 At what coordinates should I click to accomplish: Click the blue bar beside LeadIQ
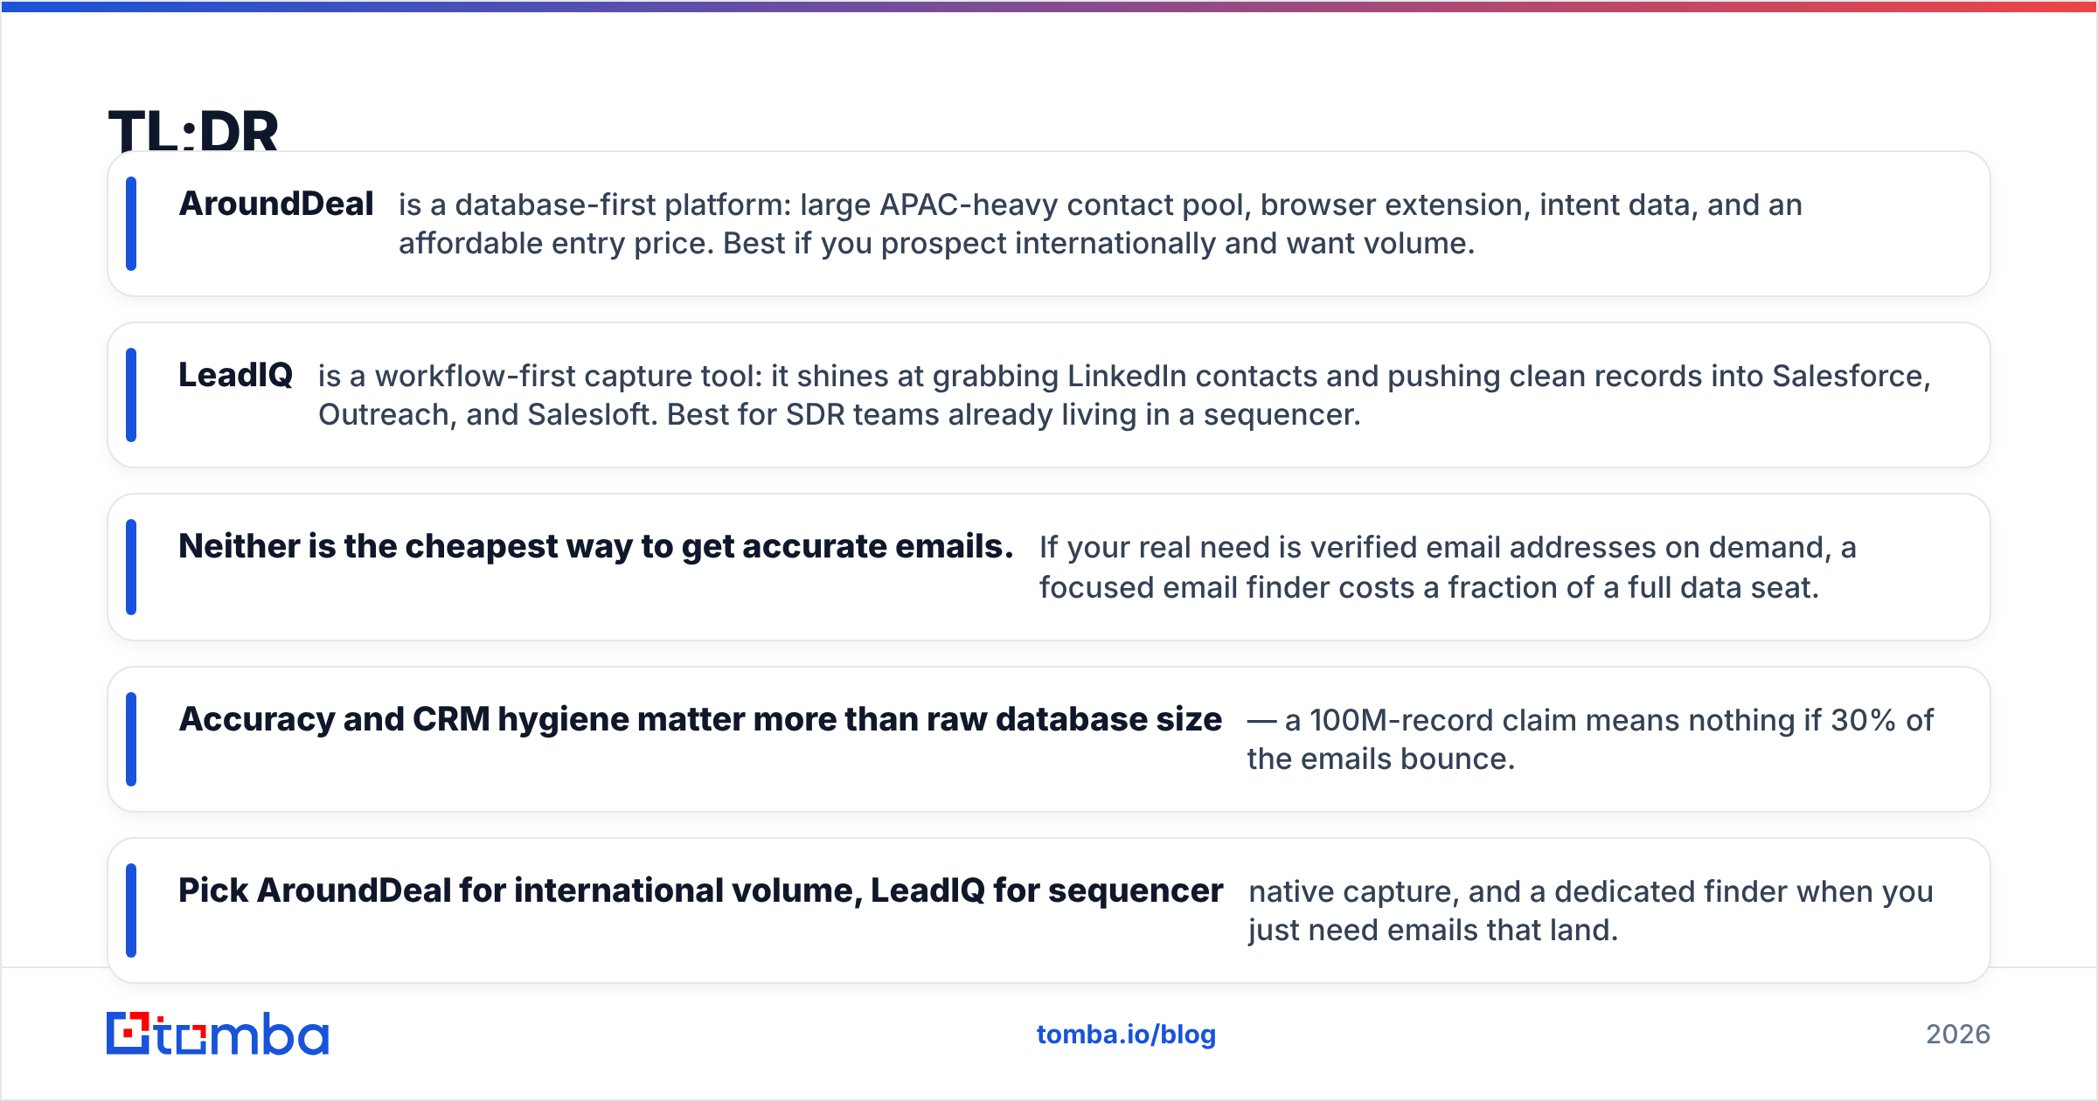(131, 395)
